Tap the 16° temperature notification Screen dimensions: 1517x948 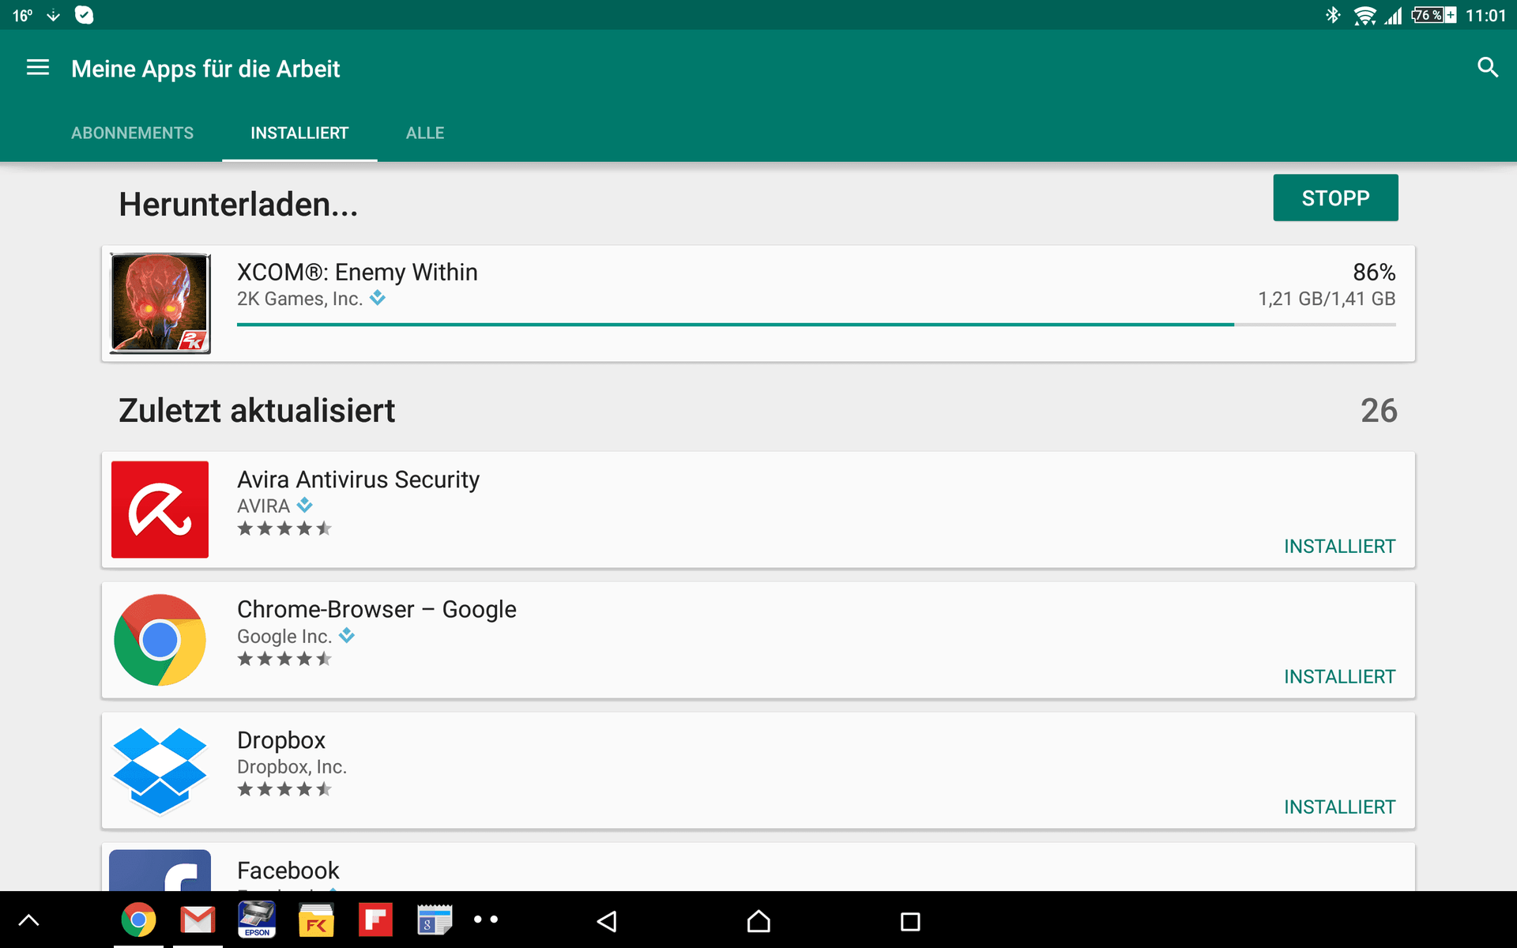[x=22, y=15]
